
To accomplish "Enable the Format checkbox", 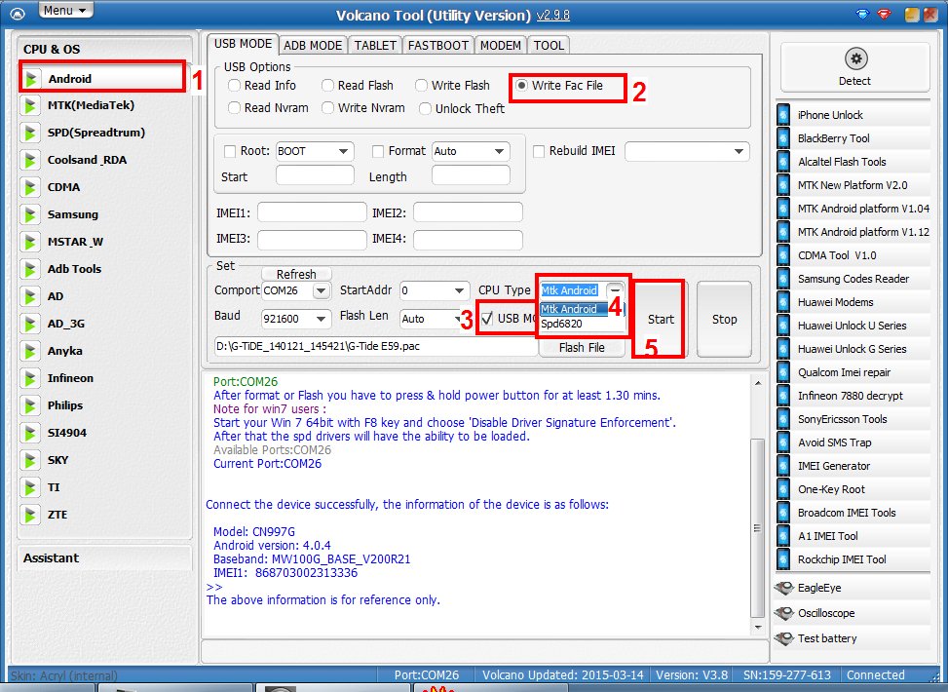I will click(378, 151).
